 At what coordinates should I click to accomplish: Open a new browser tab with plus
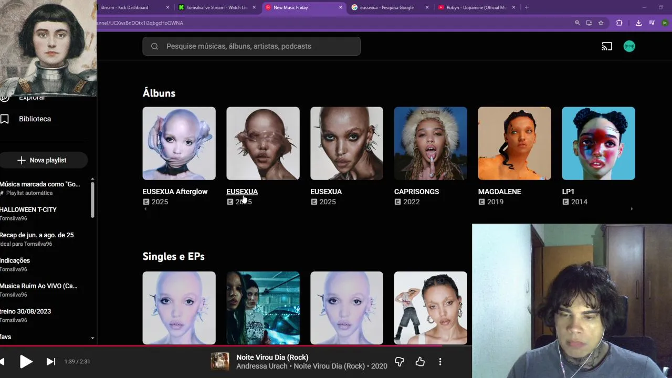[527, 7]
